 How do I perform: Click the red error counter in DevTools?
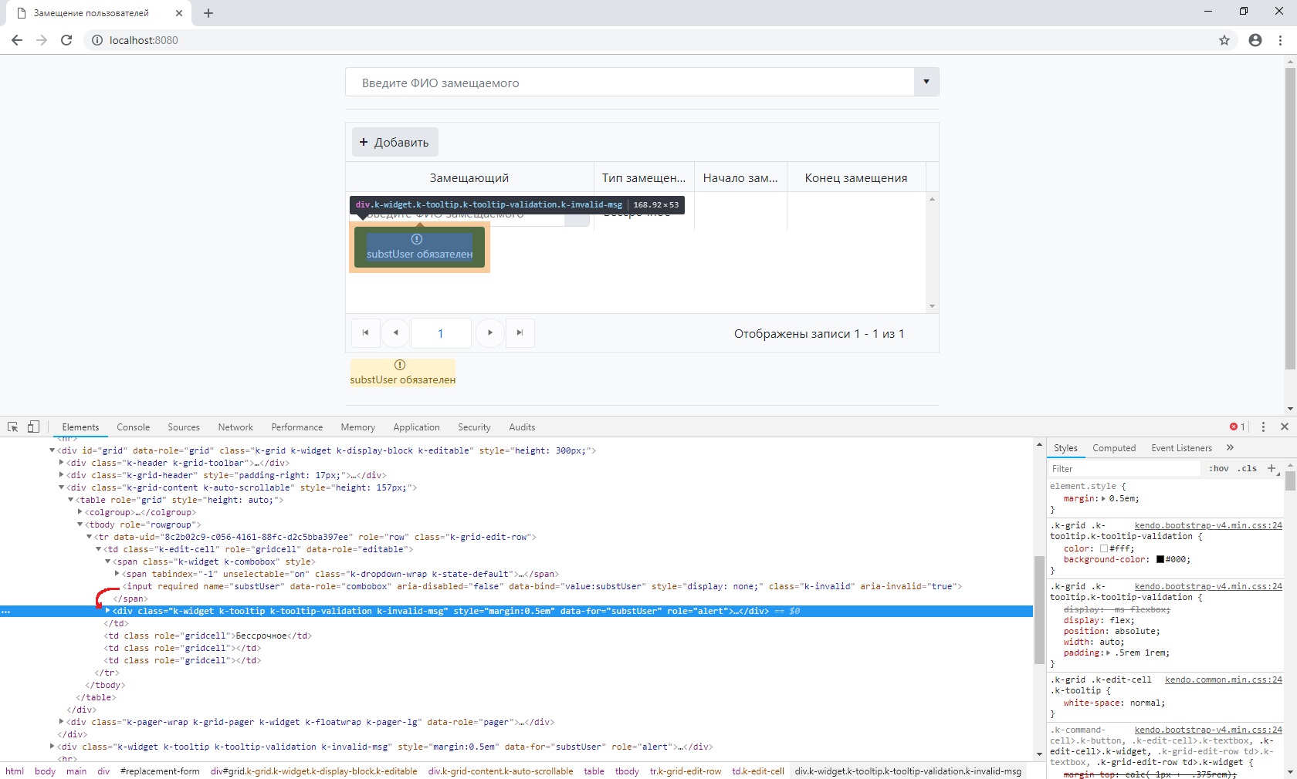pos(1238,427)
